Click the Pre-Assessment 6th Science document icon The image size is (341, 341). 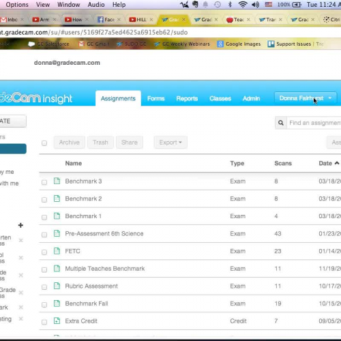(57, 233)
